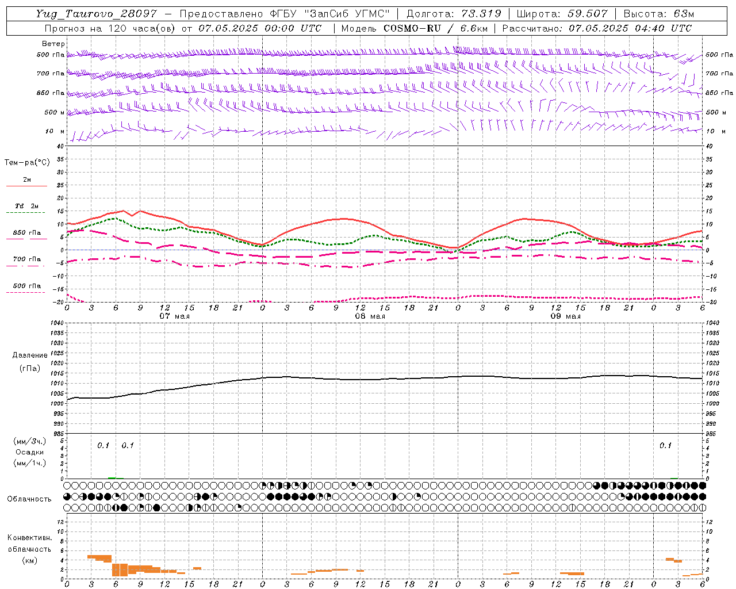Click the Долгота: 73.319 header field
Viewport: 736px width, 589px height.
(x=454, y=14)
